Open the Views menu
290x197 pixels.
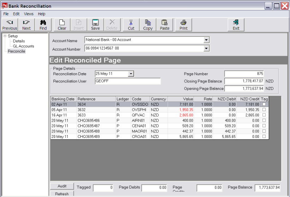point(29,14)
